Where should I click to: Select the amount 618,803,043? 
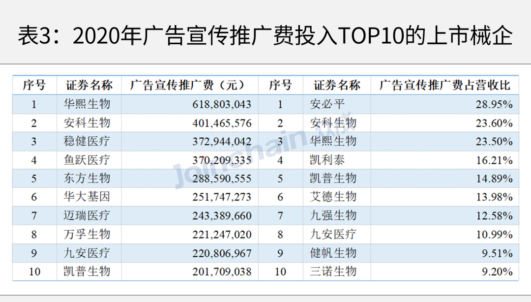(x=222, y=104)
